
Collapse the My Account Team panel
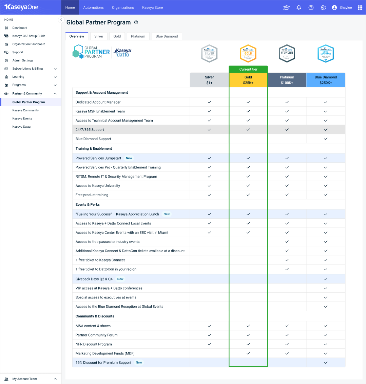point(55,379)
